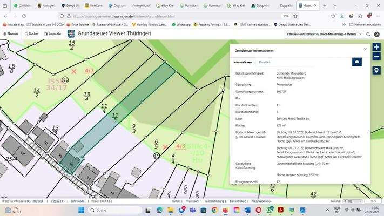The image size is (384, 216).
Task: Switch to the Flurstück tab
Action: click(x=265, y=63)
